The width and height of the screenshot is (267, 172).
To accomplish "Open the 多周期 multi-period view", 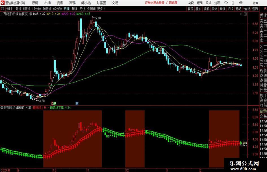I will click(91, 9).
